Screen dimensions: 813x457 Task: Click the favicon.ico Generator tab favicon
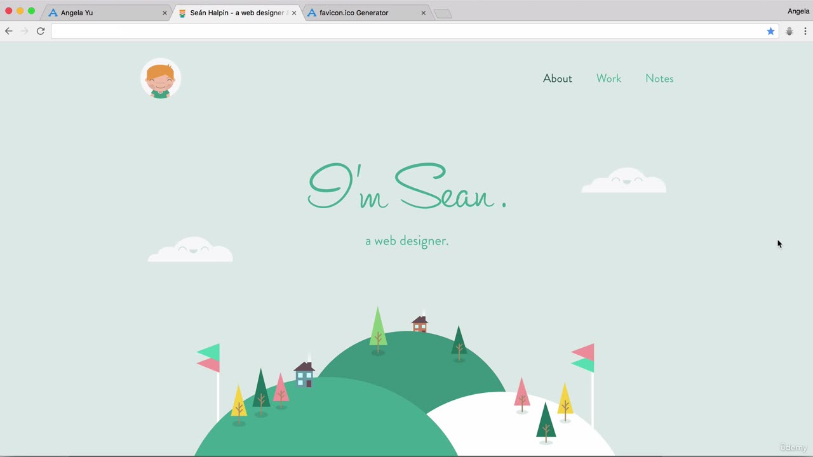pos(312,13)
